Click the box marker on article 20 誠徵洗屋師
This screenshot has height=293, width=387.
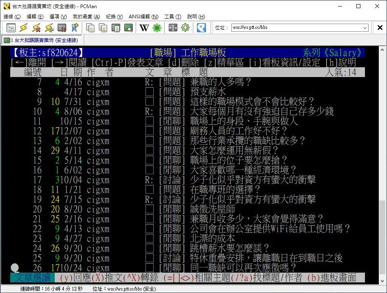pyautogui.click(x=150, y=209)
